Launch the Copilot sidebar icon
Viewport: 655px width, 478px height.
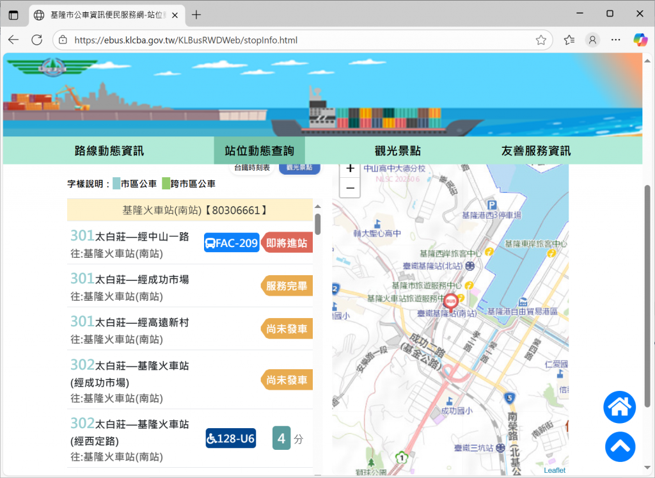point(640,40)
